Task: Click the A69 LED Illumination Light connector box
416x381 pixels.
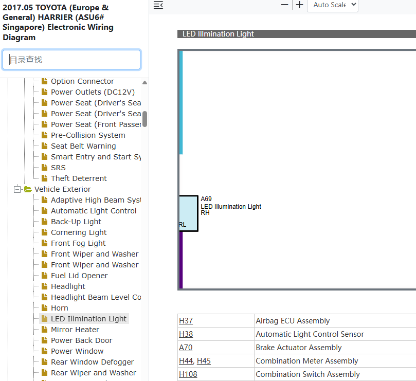Action: (188, 213)
